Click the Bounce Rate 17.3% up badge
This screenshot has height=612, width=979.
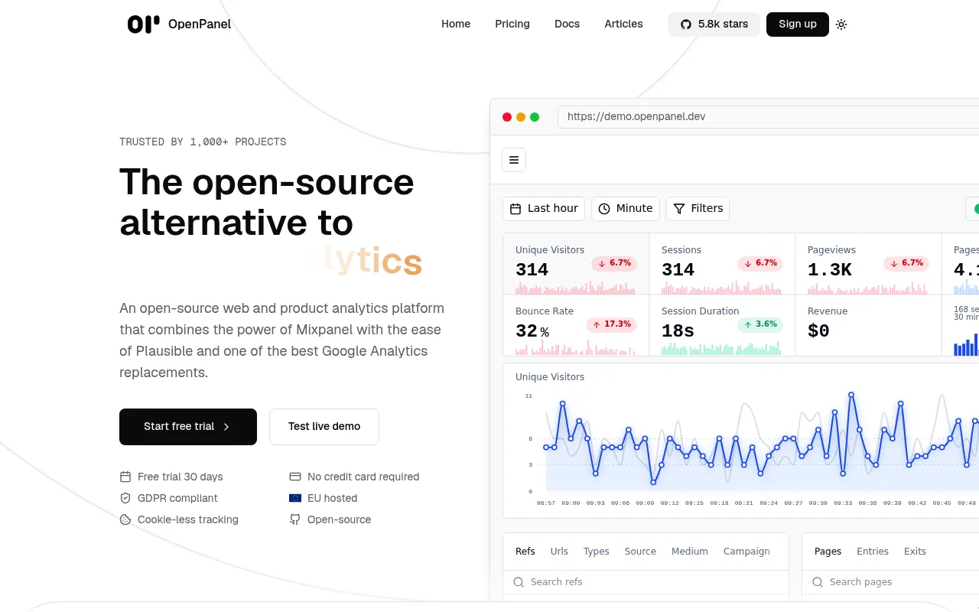pyautogui.click(x=612, y=324)
